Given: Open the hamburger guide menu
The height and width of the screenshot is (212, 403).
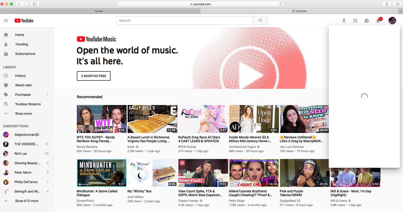Looking at the screenshot, I should click(x=6, y=21).
